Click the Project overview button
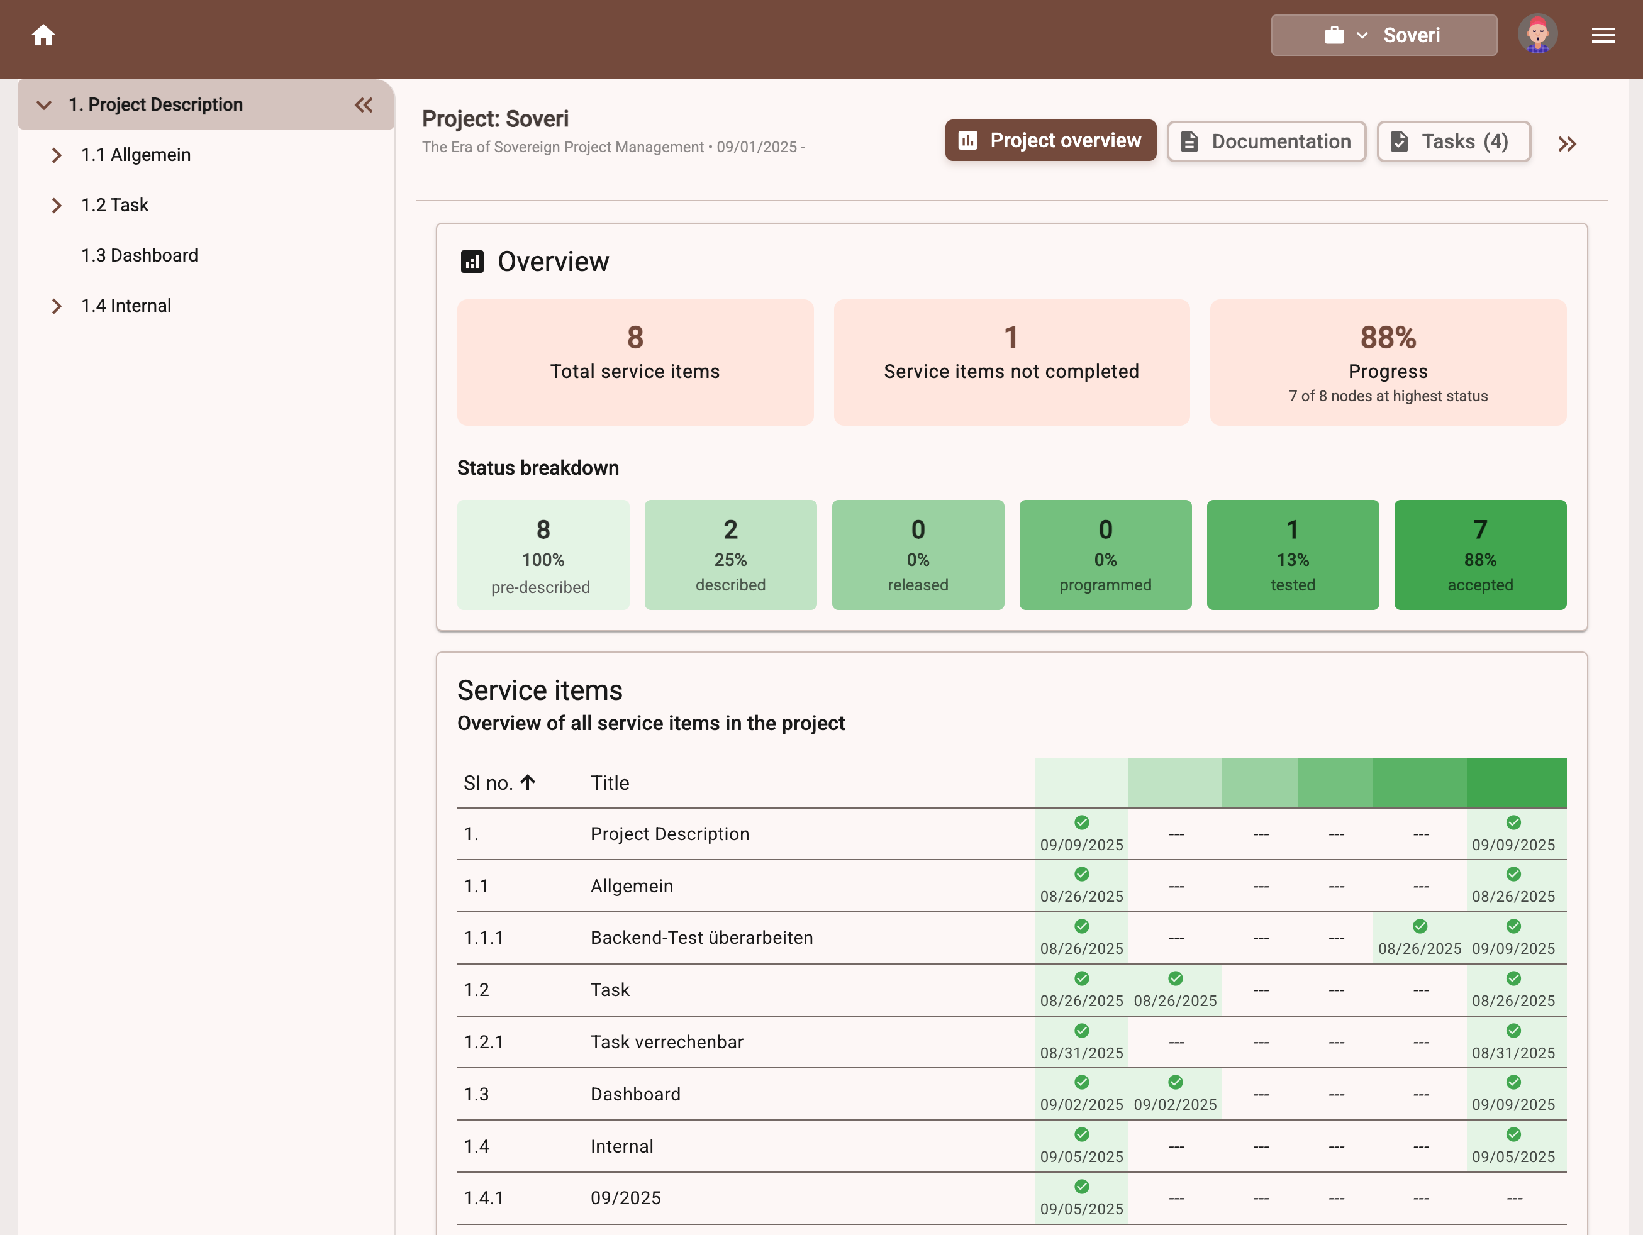Screen dimensions: 1643x1235 click(1050, 140)
